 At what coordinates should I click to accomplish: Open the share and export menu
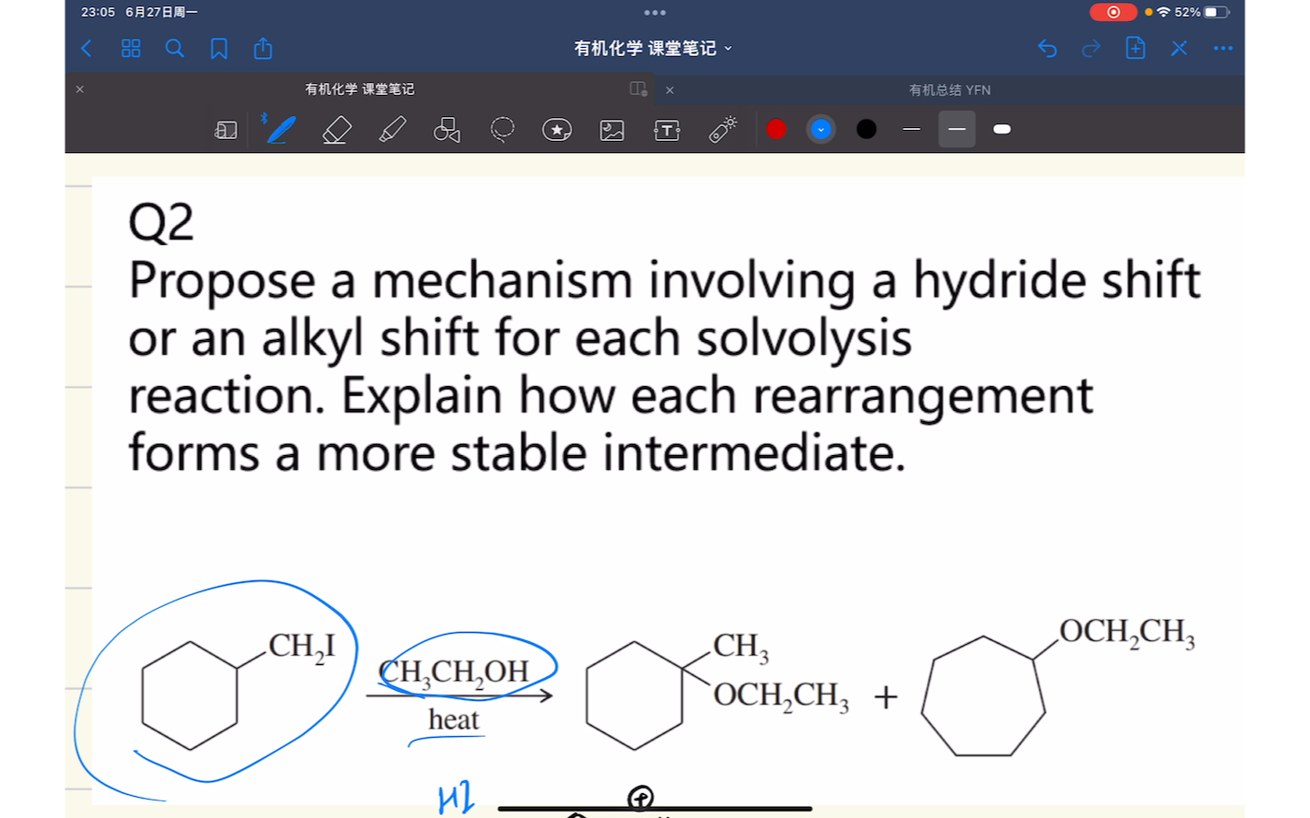(x=263, y=48)
